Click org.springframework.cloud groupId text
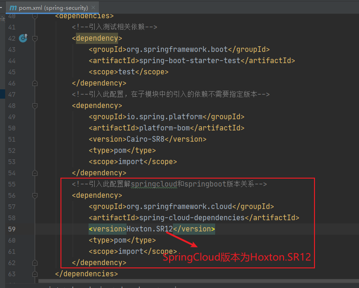 click(179, 207)
